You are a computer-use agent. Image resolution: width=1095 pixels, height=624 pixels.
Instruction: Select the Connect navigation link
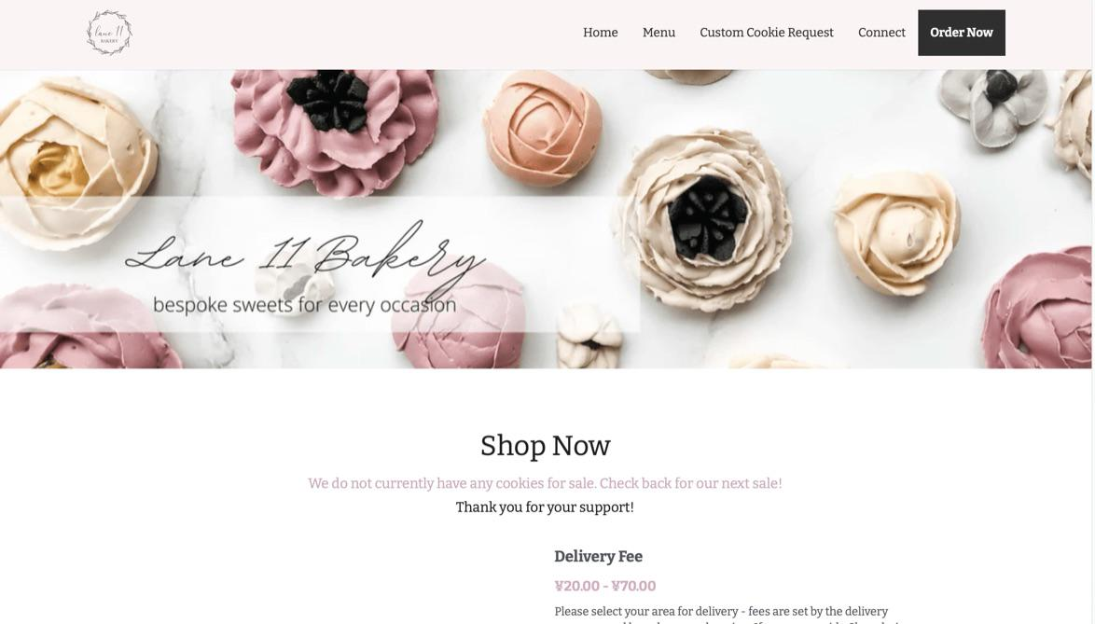tap(881, 33)
